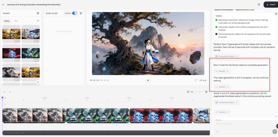Select the Epic cinematic orchestral audio clip
Screen dimensions: 278x137
pos(106,133)
